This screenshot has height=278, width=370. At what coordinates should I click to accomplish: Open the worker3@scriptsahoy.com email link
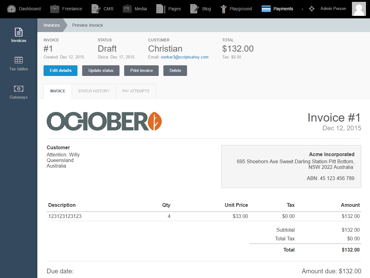pyautogui.click(x=185, y=57)
